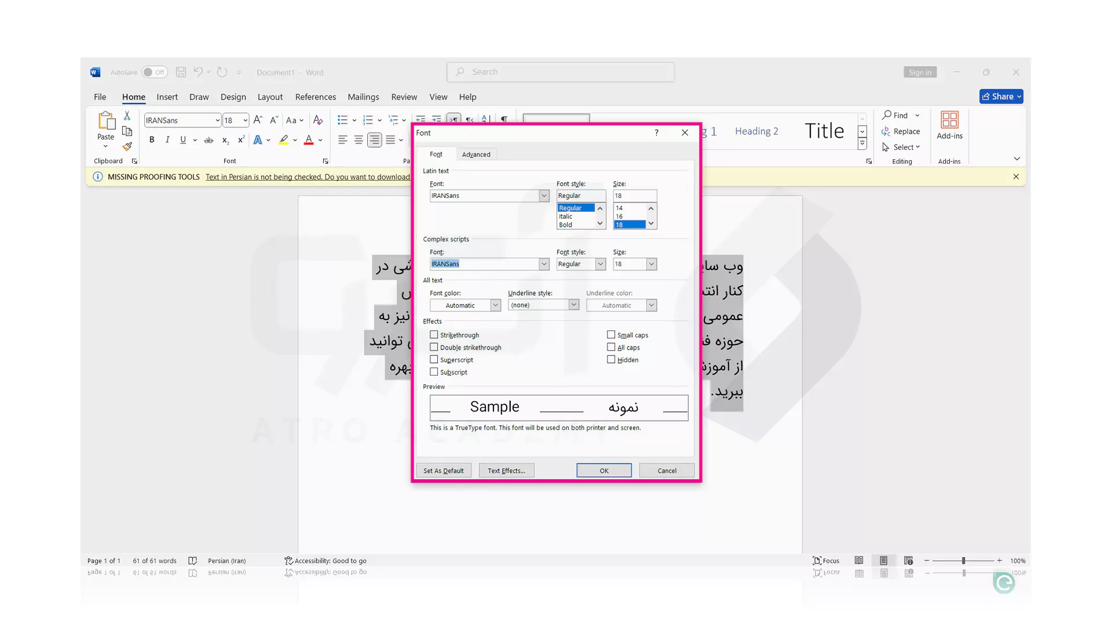Toggle Bold formatting in ribbon

[x=152, y=139]
